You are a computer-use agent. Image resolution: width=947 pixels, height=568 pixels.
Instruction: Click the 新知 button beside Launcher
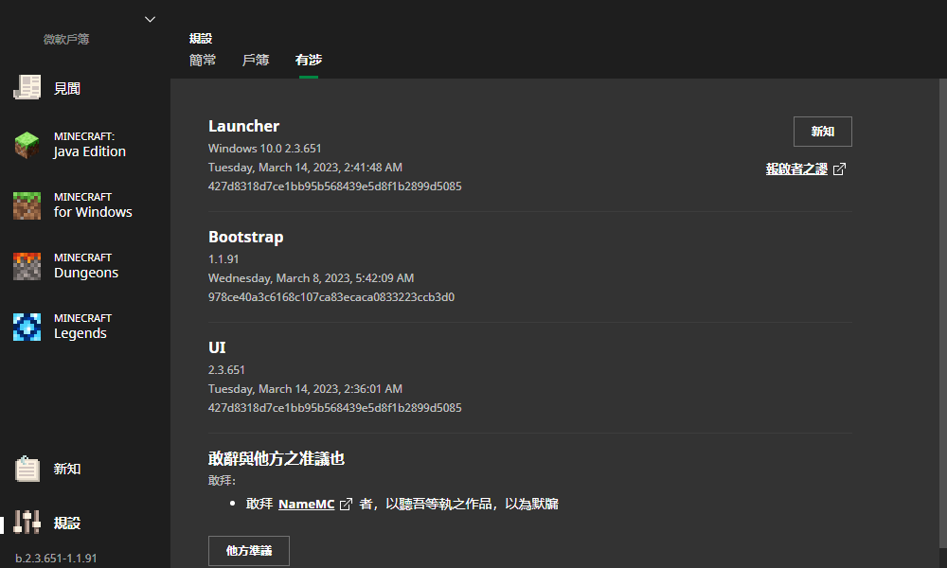tap(823, 132)
